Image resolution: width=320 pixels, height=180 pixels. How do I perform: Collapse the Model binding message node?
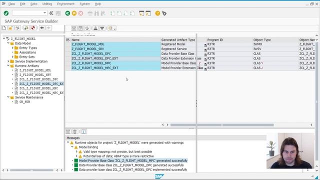(x=72, y=147)
